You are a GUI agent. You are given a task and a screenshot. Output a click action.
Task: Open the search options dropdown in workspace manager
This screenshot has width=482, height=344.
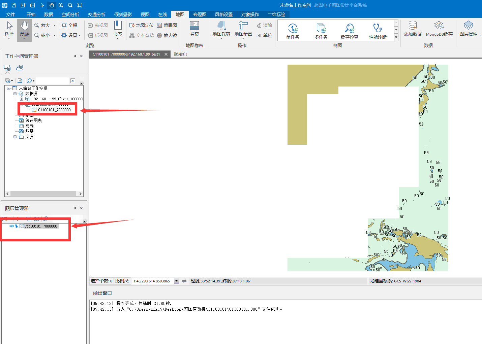[x=33, y=81]
